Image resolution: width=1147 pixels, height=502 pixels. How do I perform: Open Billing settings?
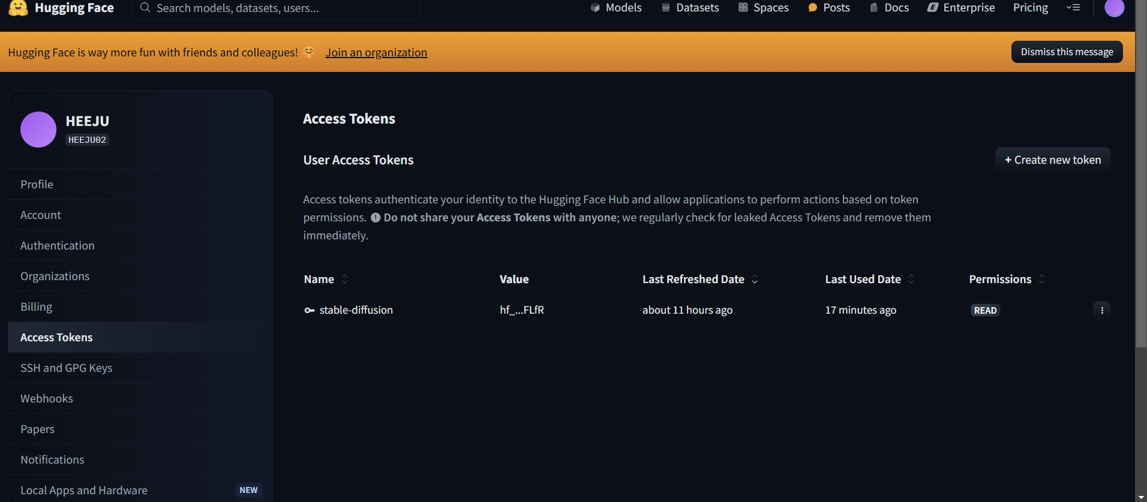point(140,306)
